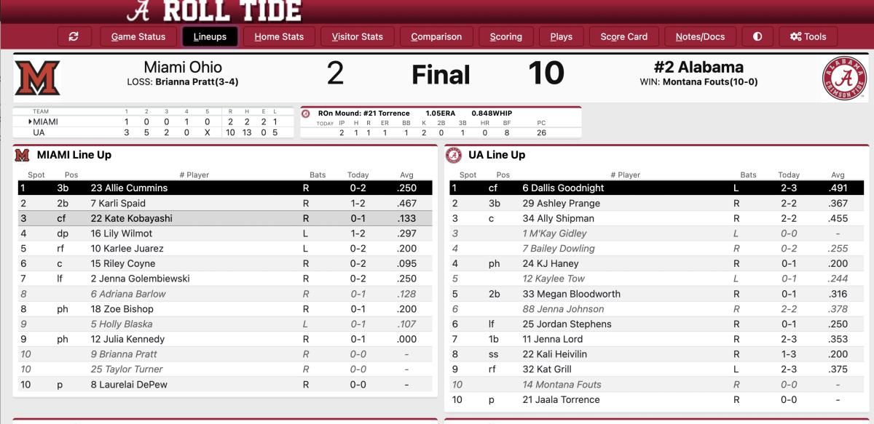Open the Game Status tab
The width and height of the screenshot is (874, 424).
pos(138,36)
